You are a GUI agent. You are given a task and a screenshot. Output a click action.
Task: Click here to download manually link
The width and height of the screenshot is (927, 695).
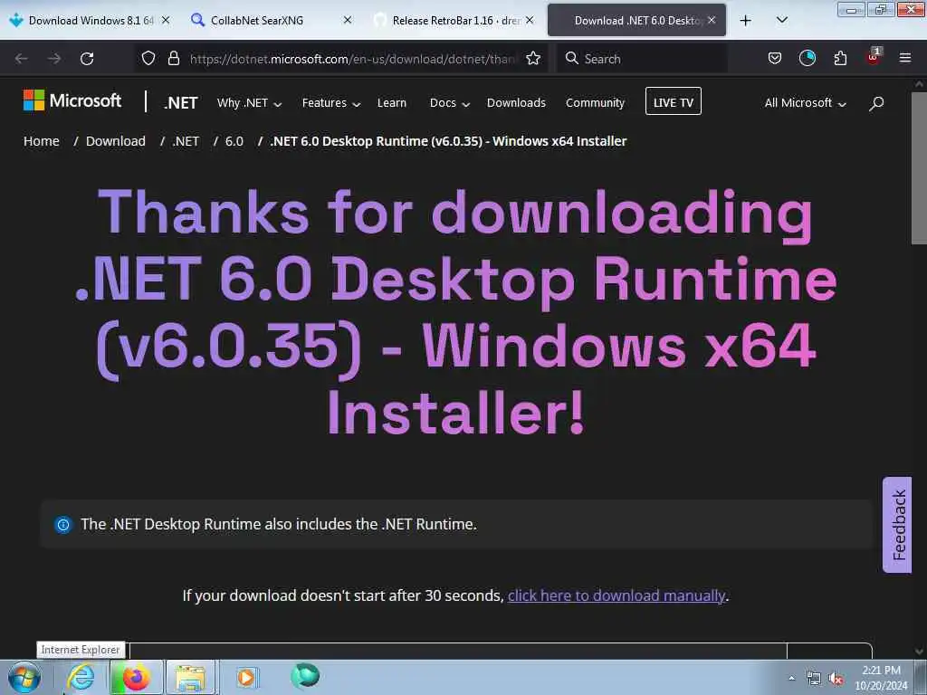tap(616, 595)
